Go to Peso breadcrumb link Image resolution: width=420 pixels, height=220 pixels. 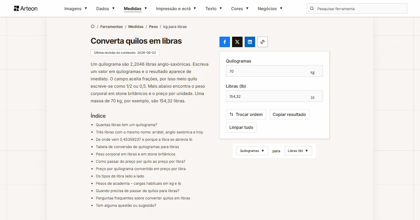pyautogui.click(x=153, y=27)
